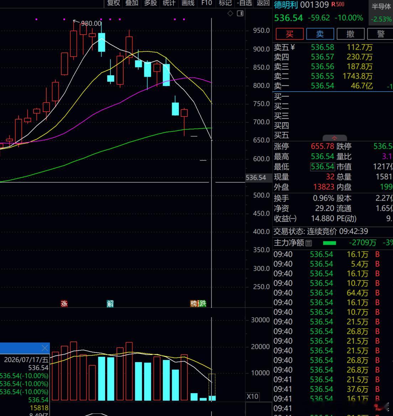Click the 09:40 trade row with 5.4万
The height and width of the screenshot is (416, 393).
(x=332, y=264)
